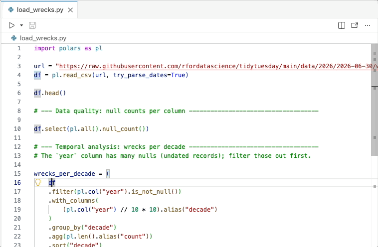Image resolution: width=378 pixels, height=247 pixels.
Task: Click the 'url' variable on line 3
Action: click(x=39, y=66)
